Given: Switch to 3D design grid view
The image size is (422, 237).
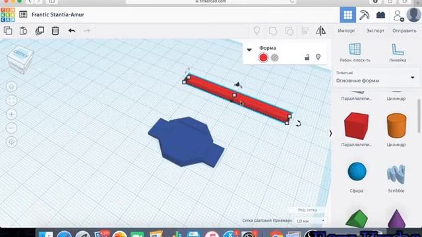Looking at the screenshot, I should (347, 14).
